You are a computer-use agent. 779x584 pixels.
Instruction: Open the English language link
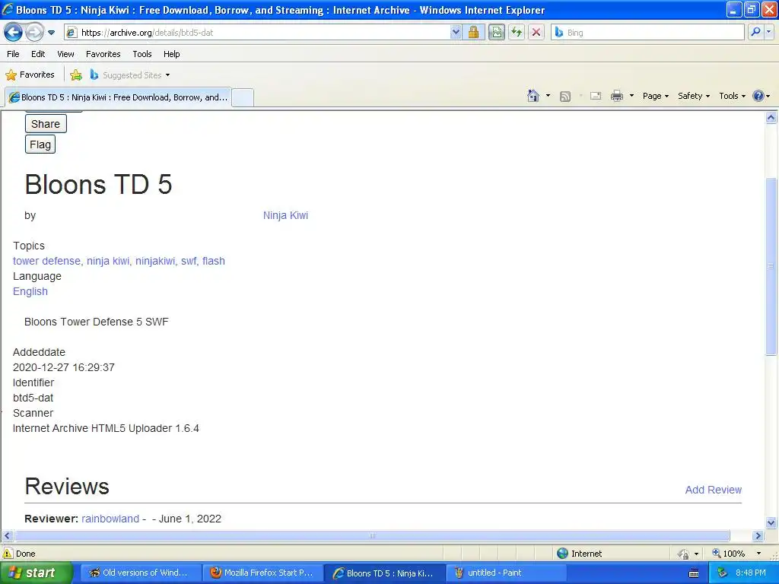30,291
